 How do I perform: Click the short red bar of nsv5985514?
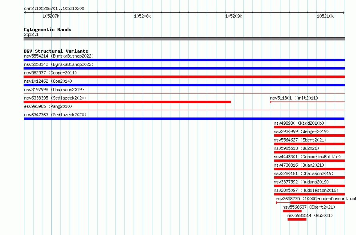[x=297, y=219]
